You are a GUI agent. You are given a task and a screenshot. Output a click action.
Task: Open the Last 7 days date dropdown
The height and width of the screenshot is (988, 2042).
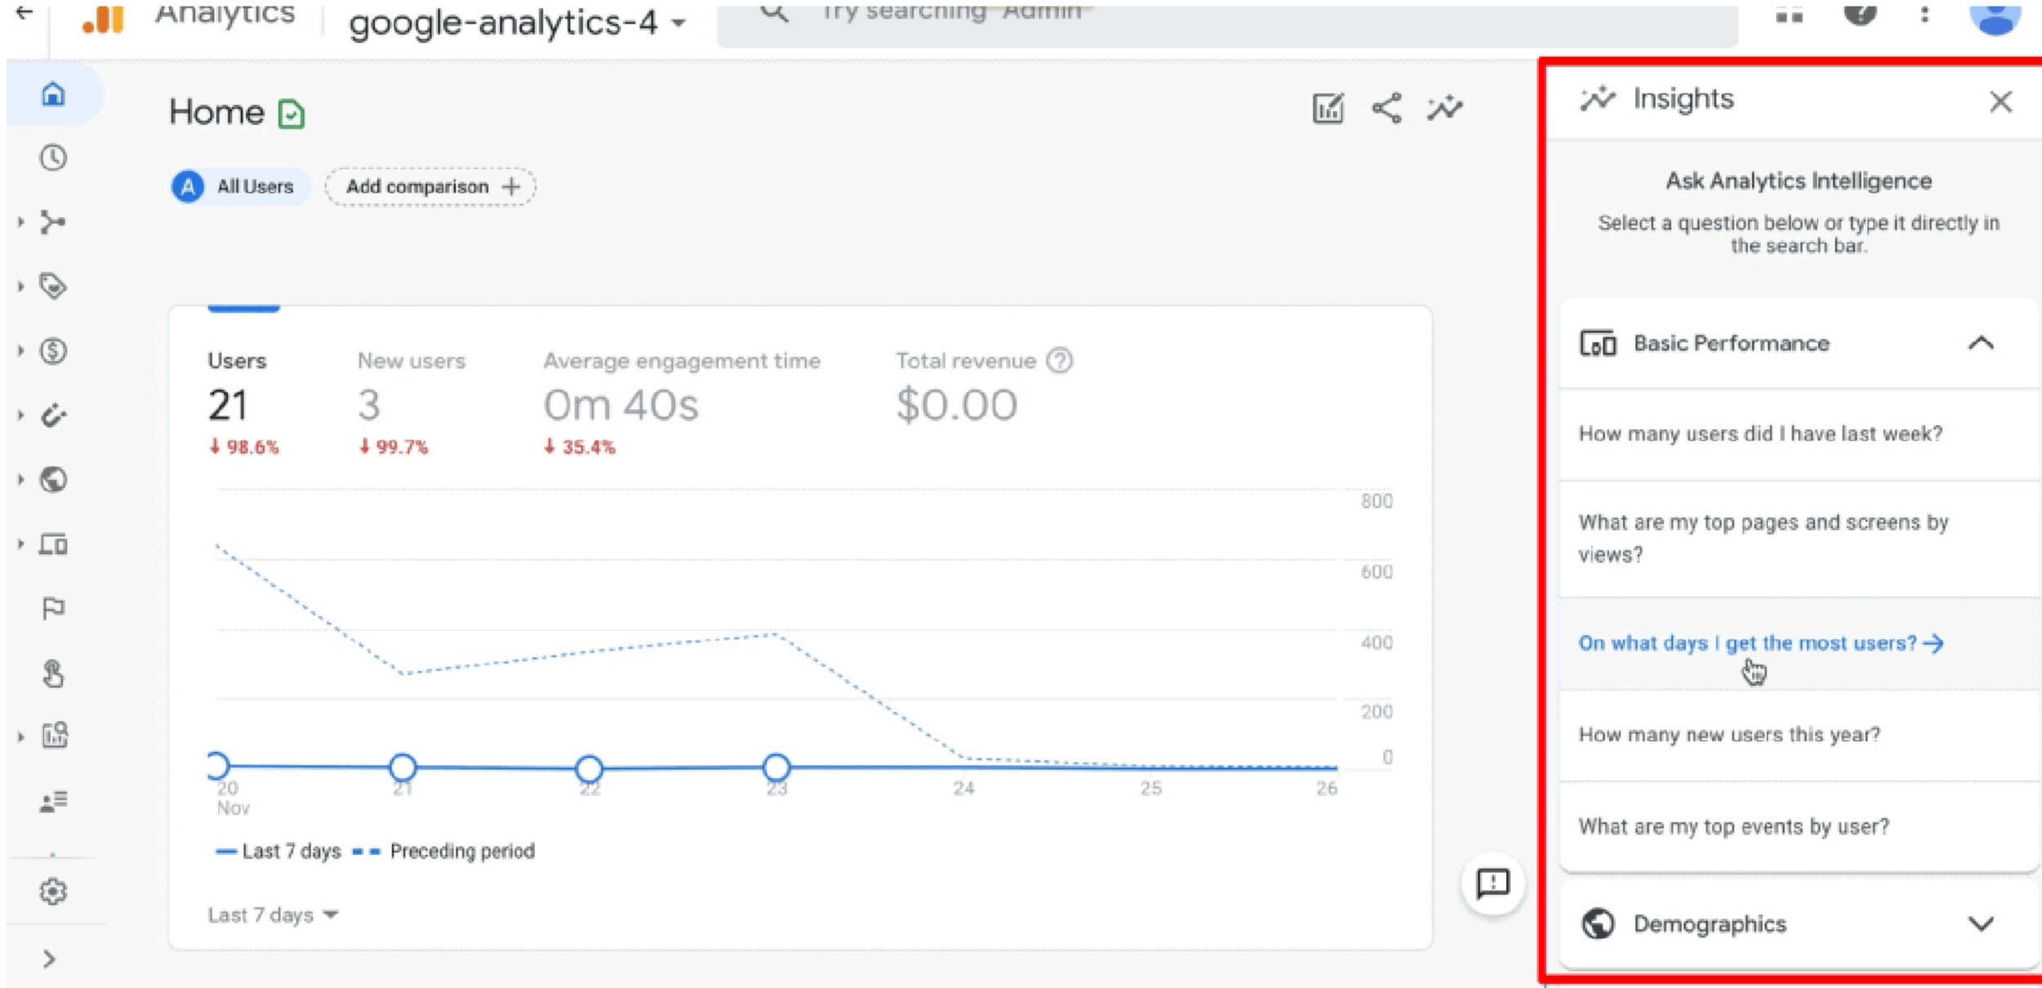click(273, 915)
